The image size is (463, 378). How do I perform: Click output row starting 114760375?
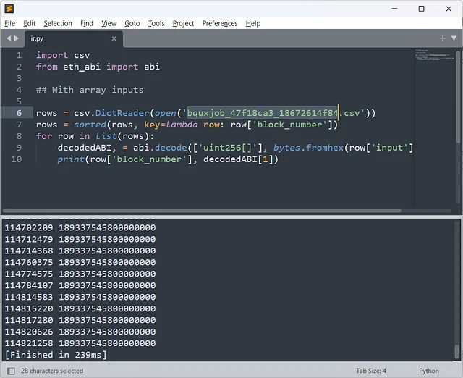(80, 262)
